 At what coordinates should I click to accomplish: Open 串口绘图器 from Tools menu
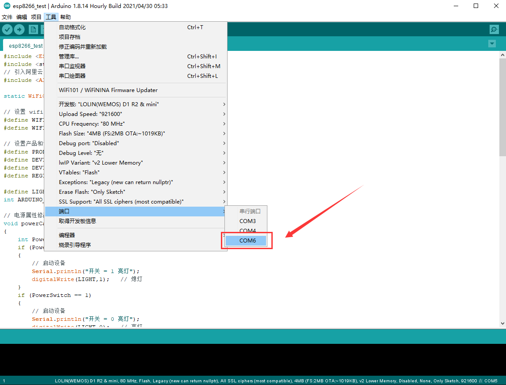[x=135, y=76]
